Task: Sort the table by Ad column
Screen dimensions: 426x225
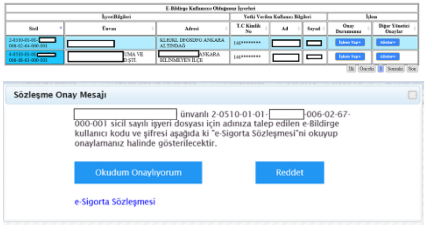Action: coord(286,29)
